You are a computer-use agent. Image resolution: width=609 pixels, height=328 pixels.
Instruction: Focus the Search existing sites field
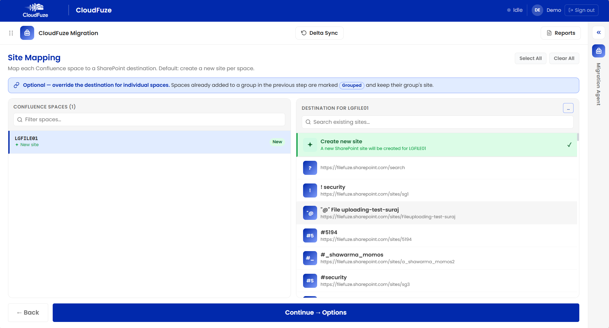pos(438,122)
